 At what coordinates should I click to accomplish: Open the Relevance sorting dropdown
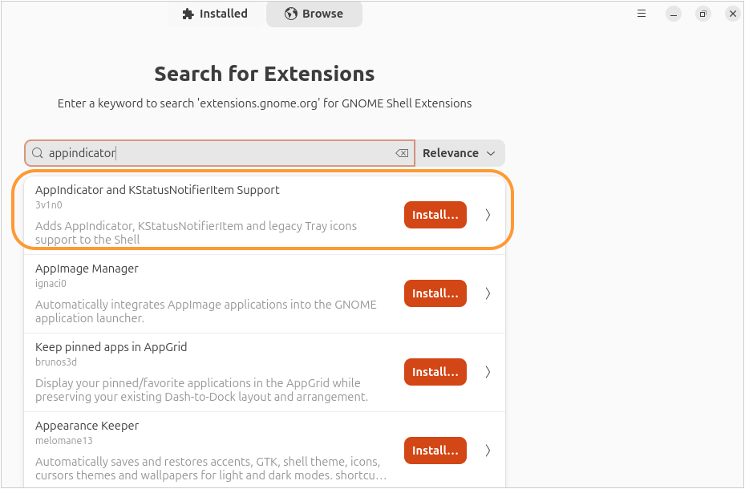coord(460,152)
